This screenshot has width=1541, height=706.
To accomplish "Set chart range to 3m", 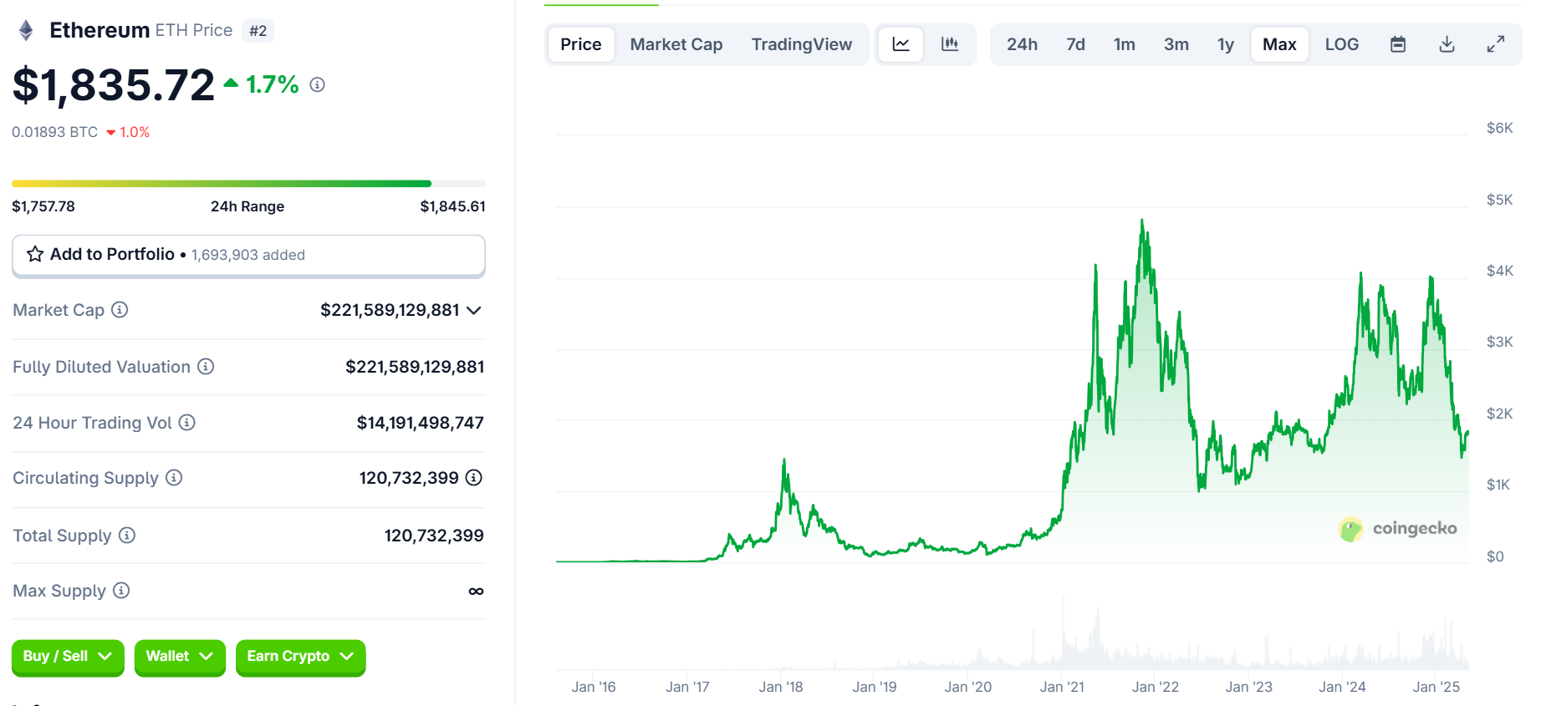I will tap(1176, 44).
